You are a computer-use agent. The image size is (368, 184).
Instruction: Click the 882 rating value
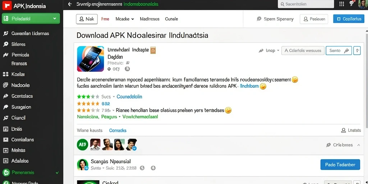(x=106, y=103)
